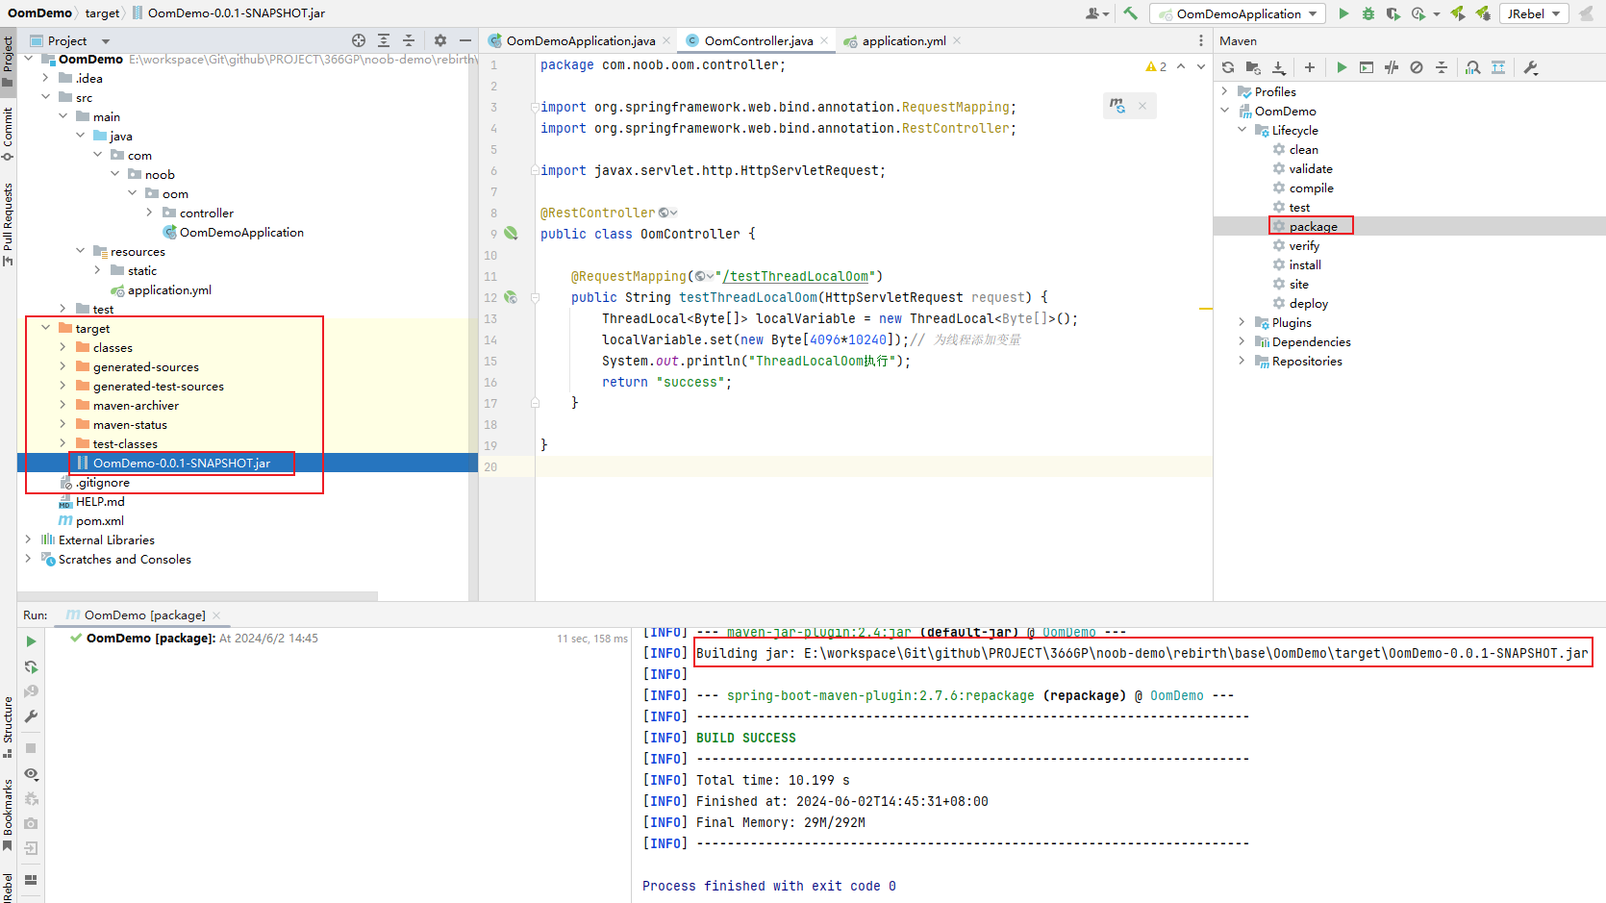Screen dimensions: 1606x903
Task: Switch to OomDemoApplication.java tab
Action: [579, 40]
